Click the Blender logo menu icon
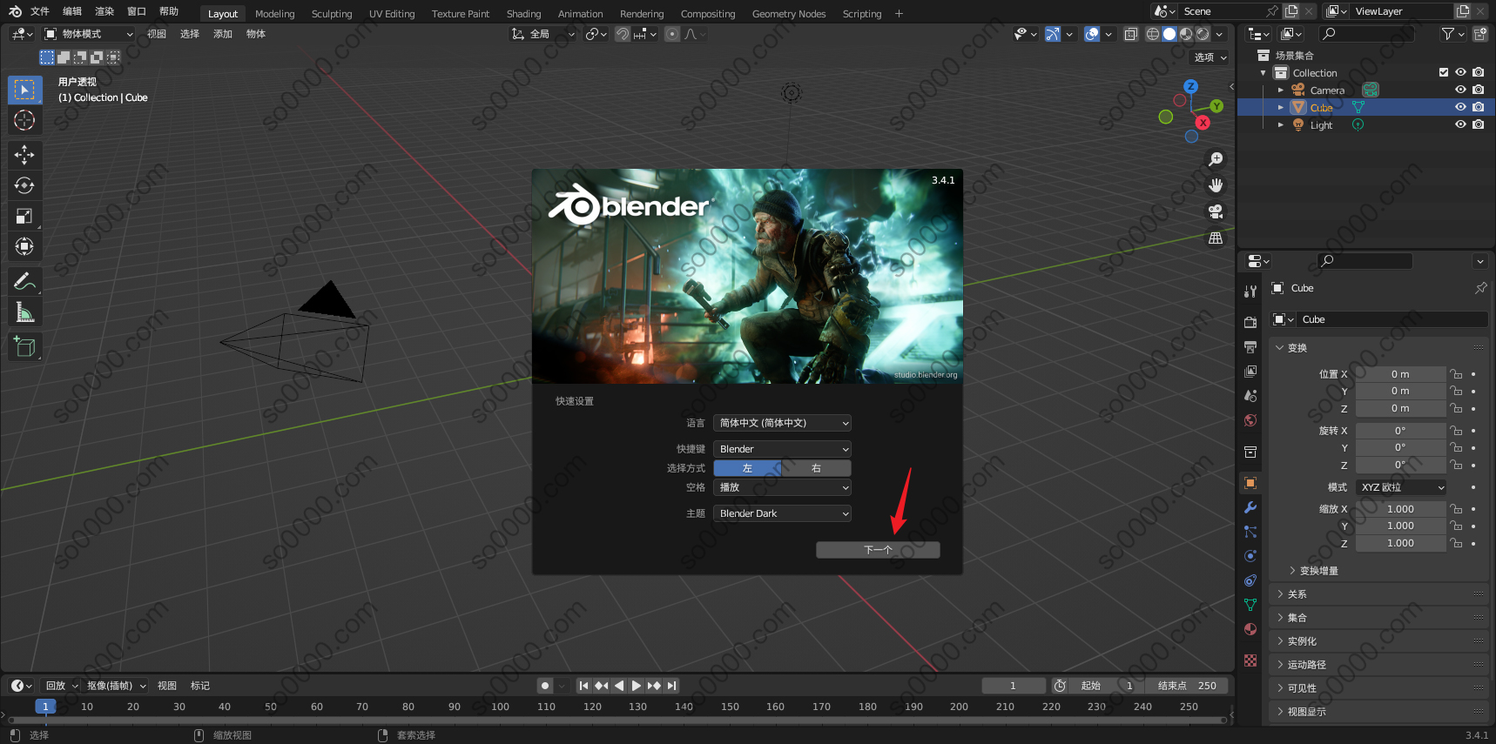 pyautogui.click(x=15, y=11)
